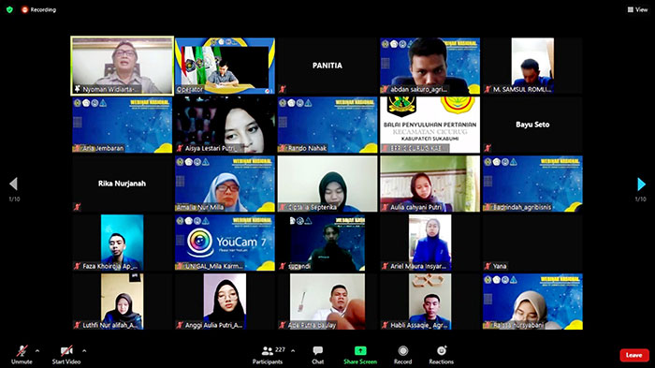
Task: Select Aria Jembaran's tile
Action: (122, 125)
